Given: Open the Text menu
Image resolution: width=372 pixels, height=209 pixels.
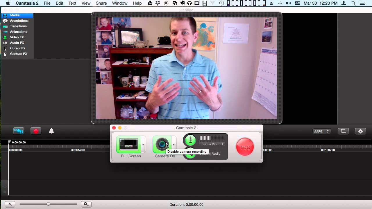Looking at the screenshot, I should click(72, 3).
